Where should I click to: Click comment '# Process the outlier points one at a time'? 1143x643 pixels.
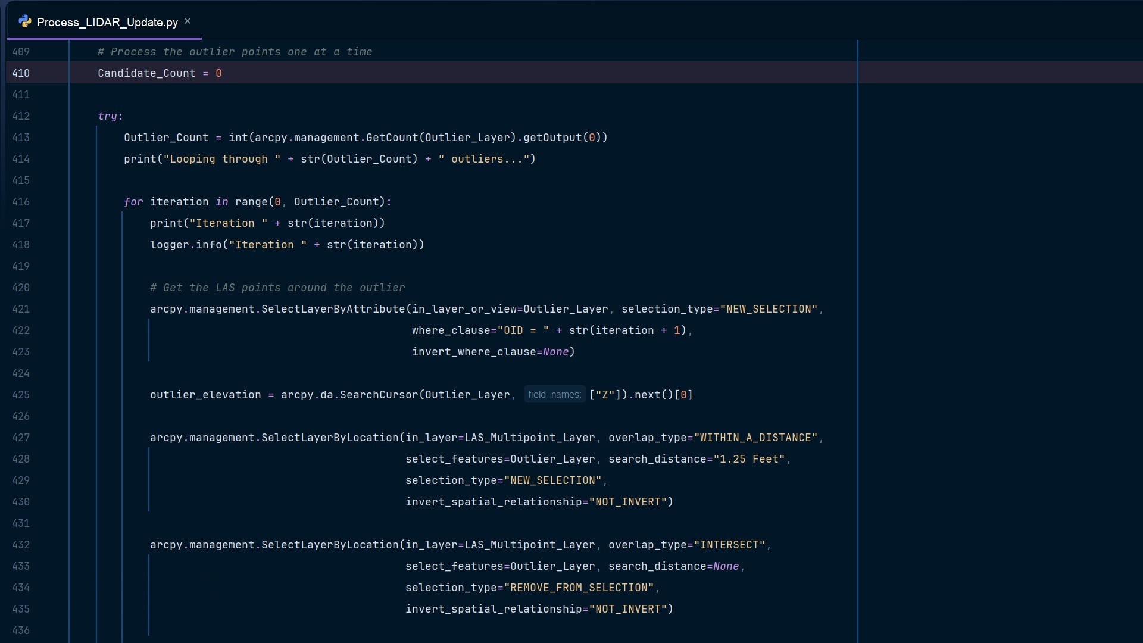[235, 52]
